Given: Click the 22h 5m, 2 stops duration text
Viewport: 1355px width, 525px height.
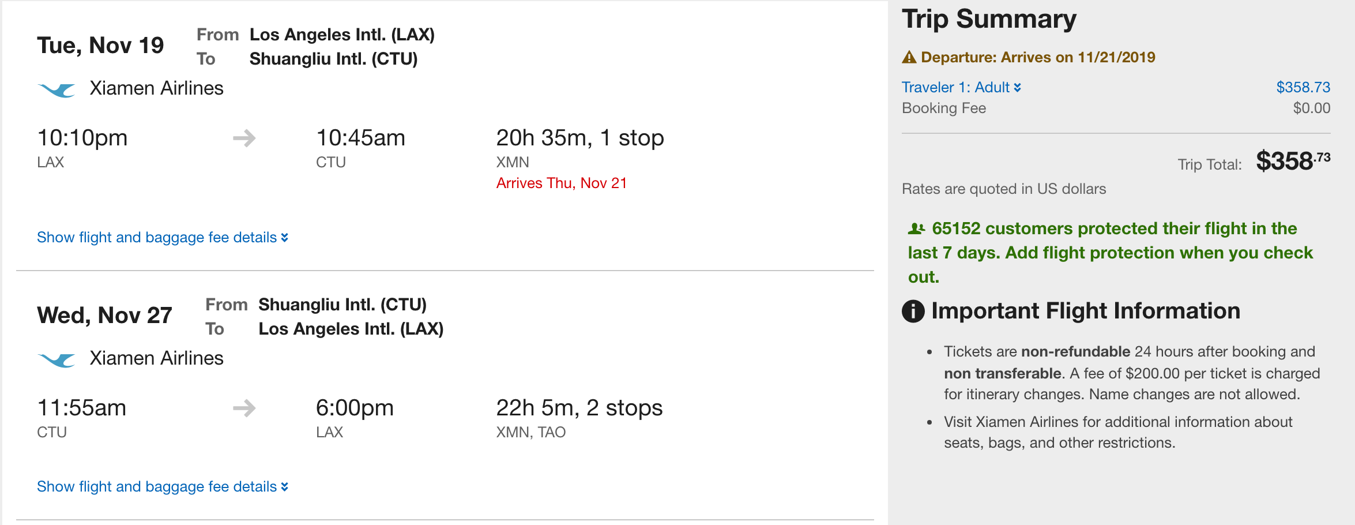Looking at the screenshot, I should click(579, 408).
